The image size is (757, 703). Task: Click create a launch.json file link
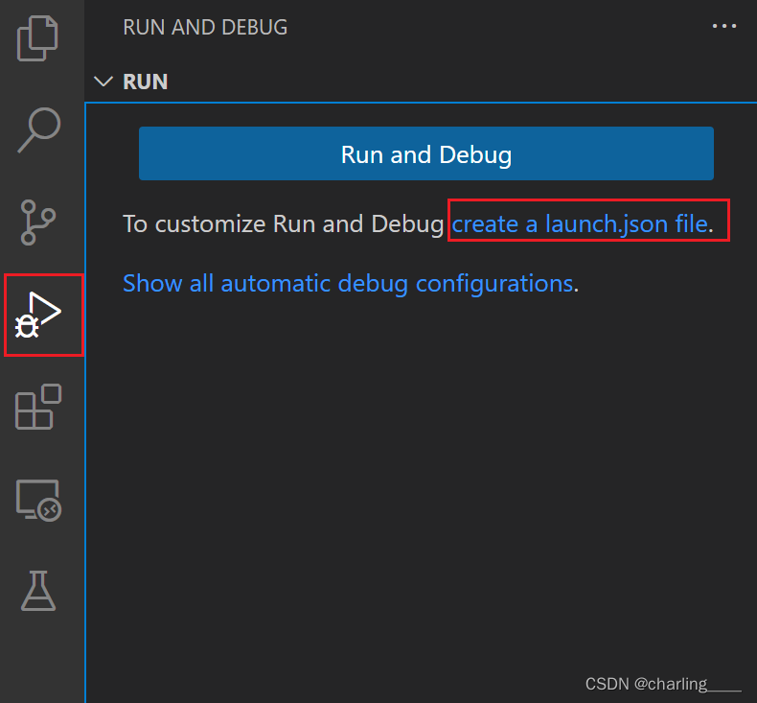point(580,224)
